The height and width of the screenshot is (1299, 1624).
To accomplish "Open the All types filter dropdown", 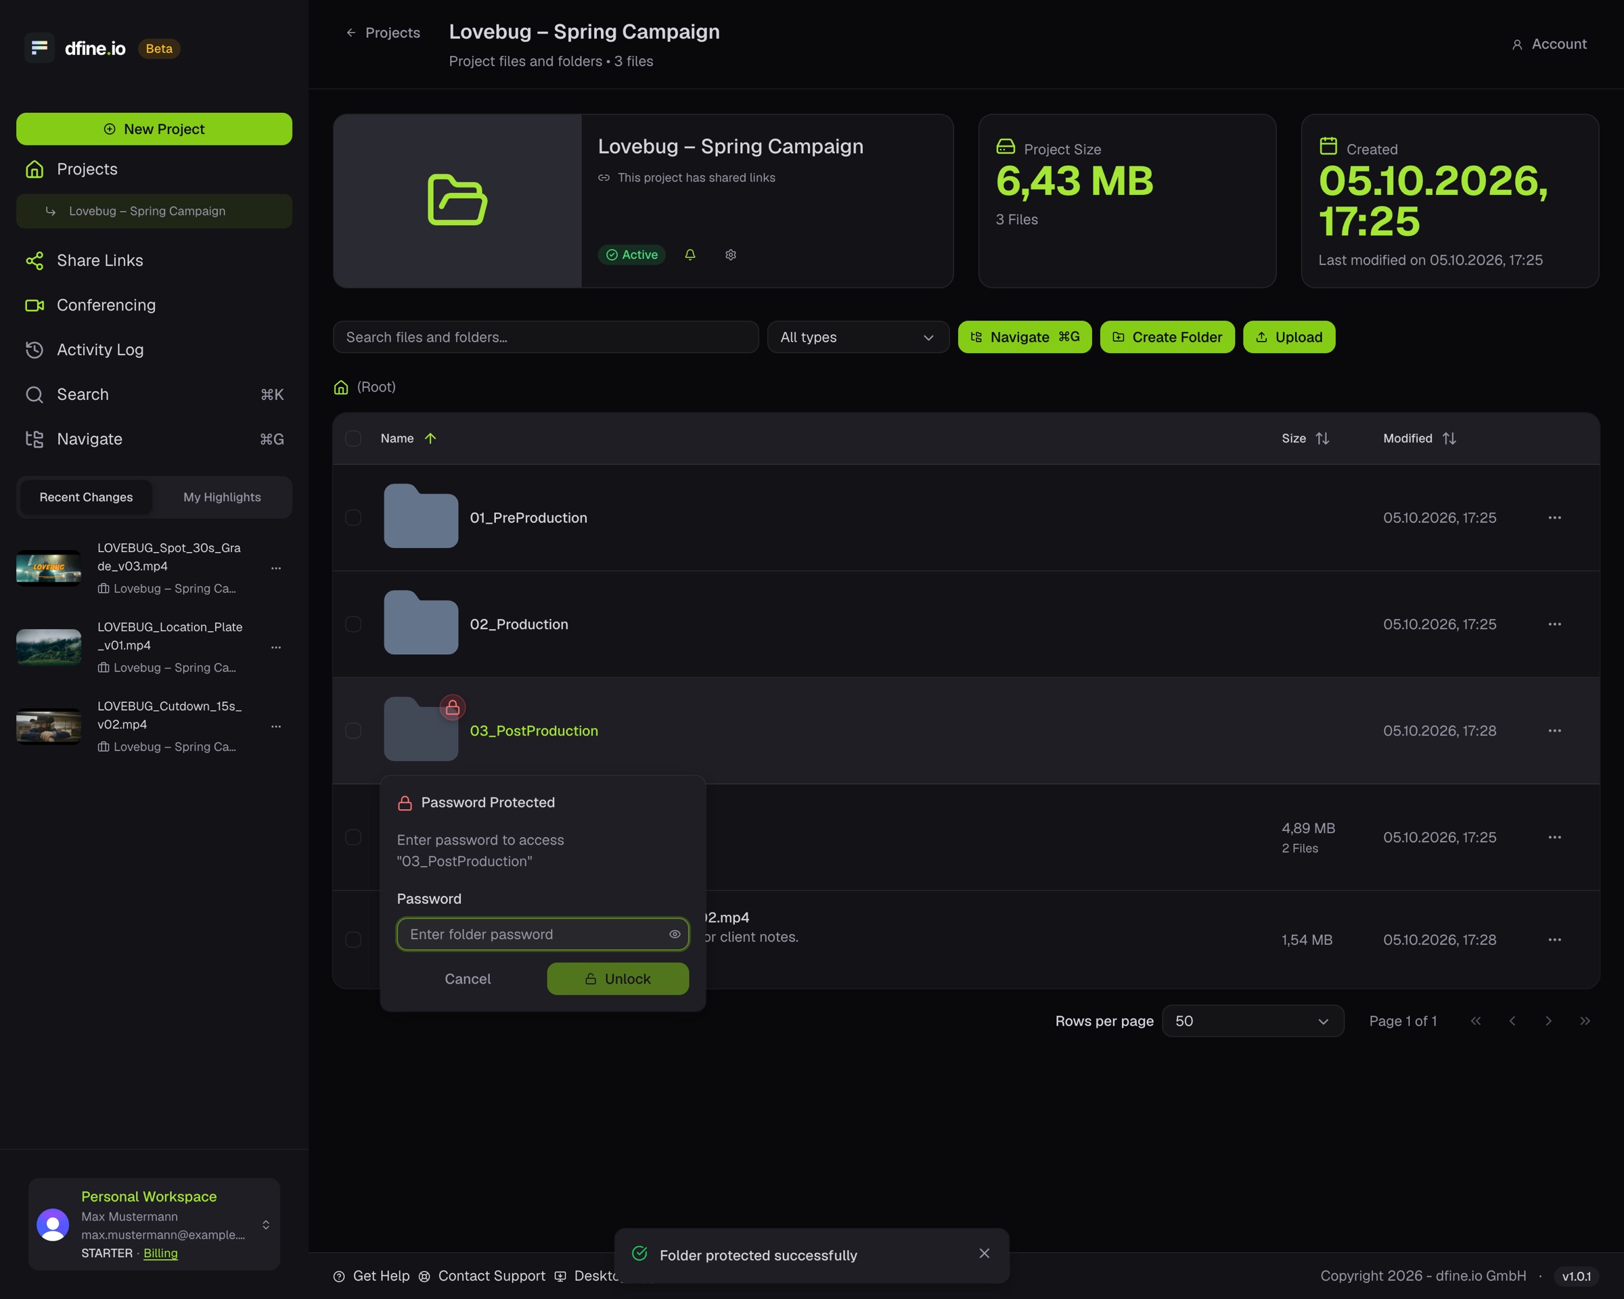I will pos(857,338).
